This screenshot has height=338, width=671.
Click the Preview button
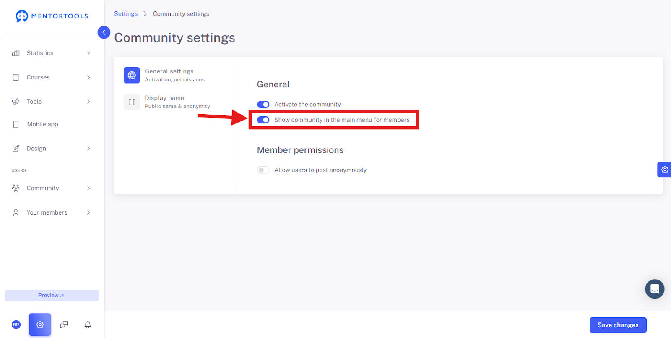[x=52, y=295]
